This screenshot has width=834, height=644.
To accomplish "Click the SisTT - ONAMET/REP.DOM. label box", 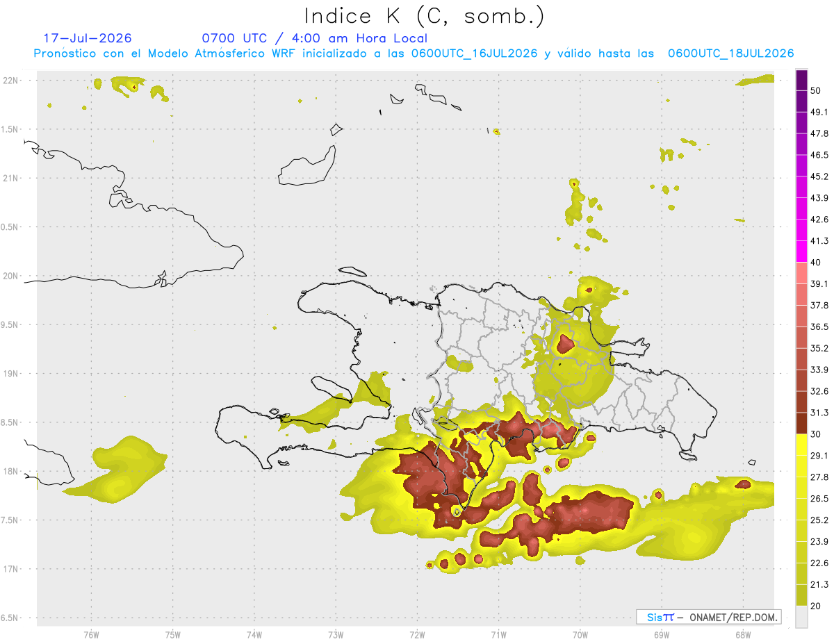I will pos(708,617).
